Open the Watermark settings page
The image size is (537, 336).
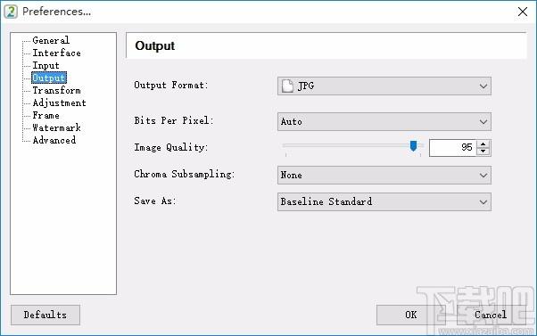coord(56,128)
